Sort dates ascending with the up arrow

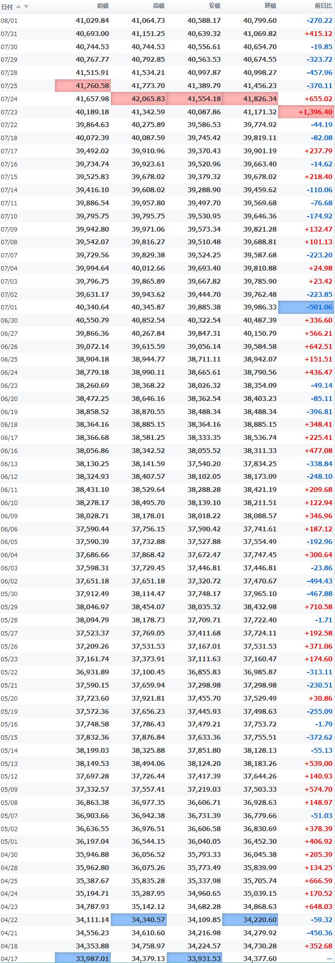[x=18, y=7]
